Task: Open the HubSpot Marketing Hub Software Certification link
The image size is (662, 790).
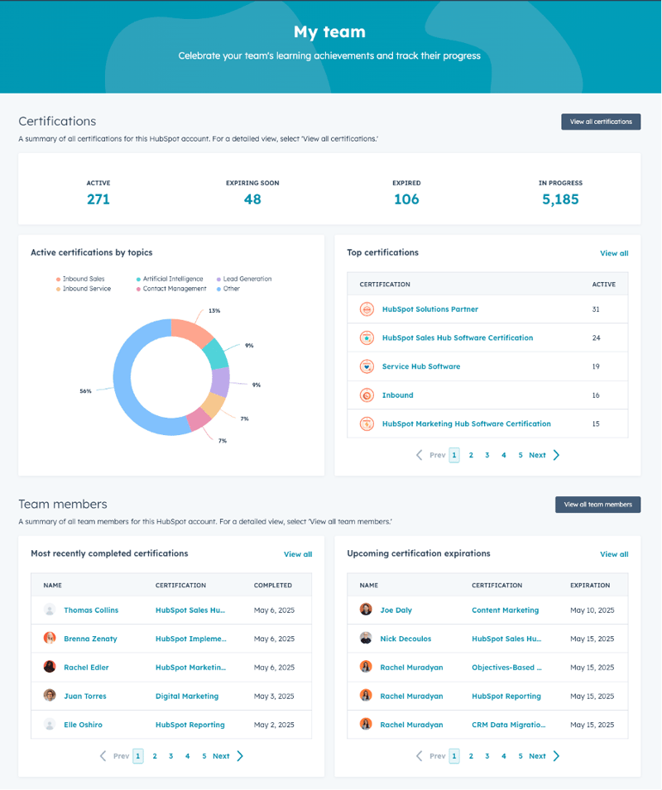Action: point(467,424)
